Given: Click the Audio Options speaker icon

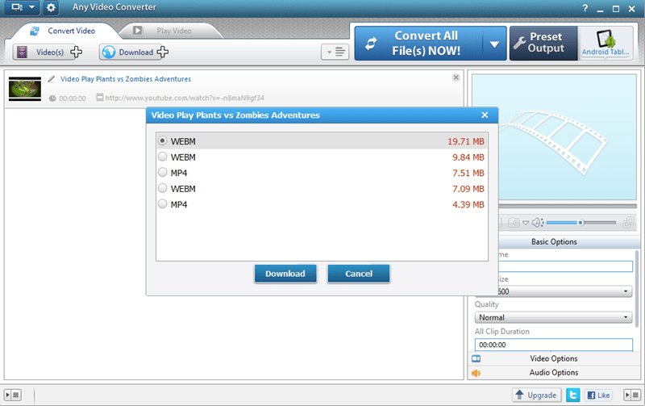Looking at the screenshot, I should [x=476, y=373].
